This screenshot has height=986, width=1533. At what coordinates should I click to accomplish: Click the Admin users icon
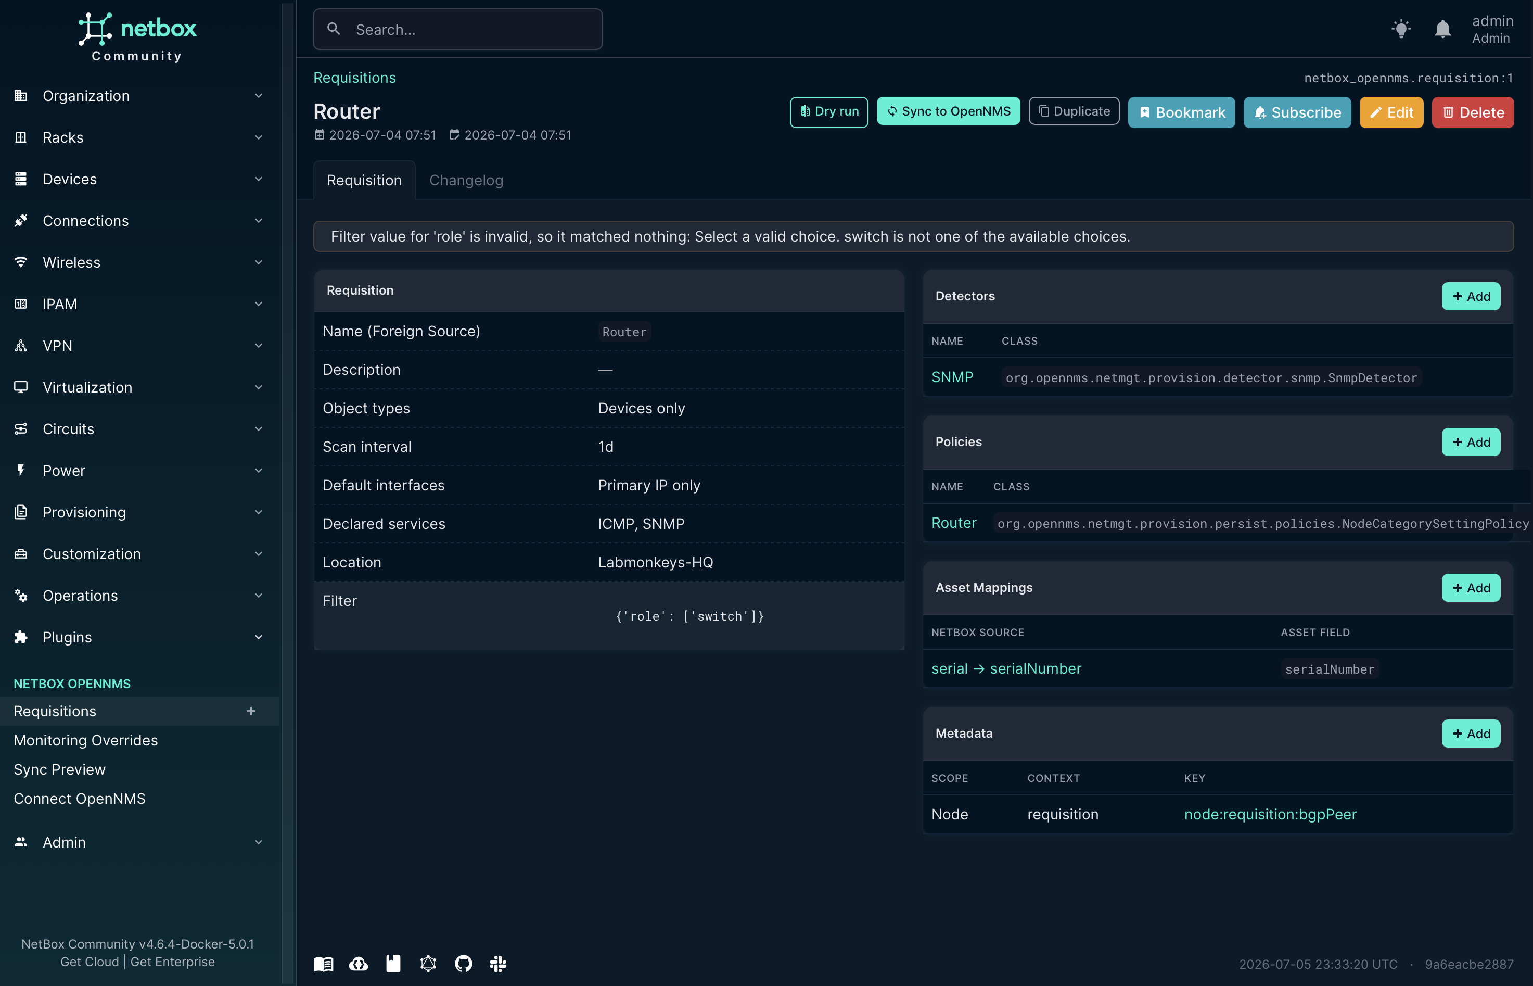21,841
